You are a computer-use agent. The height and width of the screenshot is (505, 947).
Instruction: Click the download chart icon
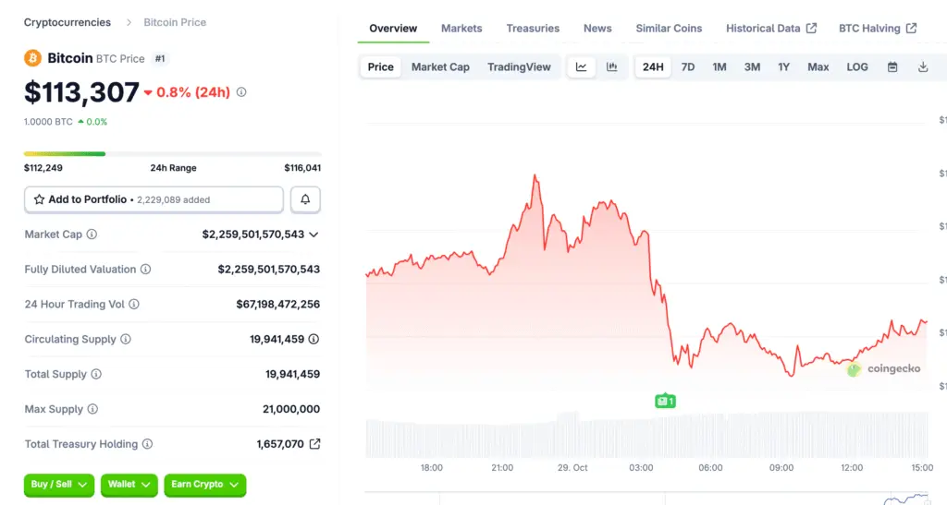click(922, 66)
